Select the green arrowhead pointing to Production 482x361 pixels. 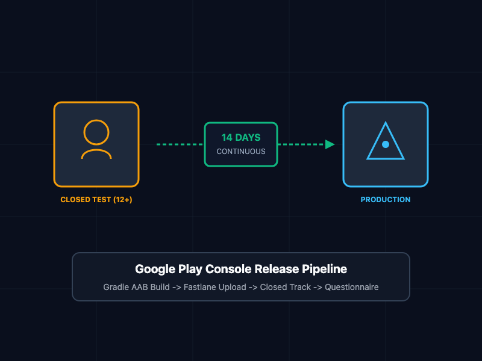[330, 144]
